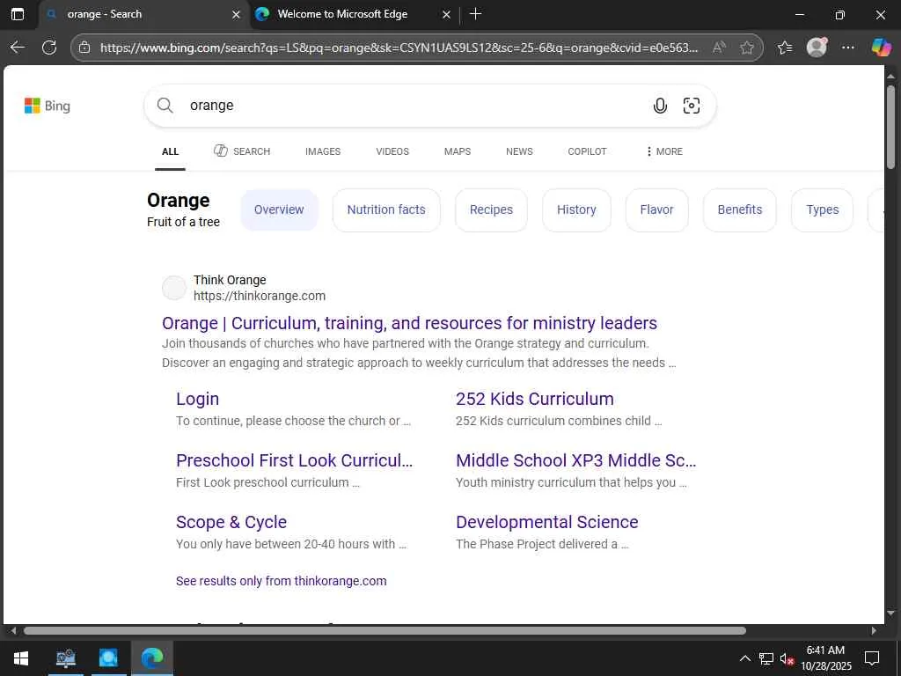Click 'See results only from thinkorange.com'
The width and height of the screenshot is (901, 676).
[x=281, y=581]
